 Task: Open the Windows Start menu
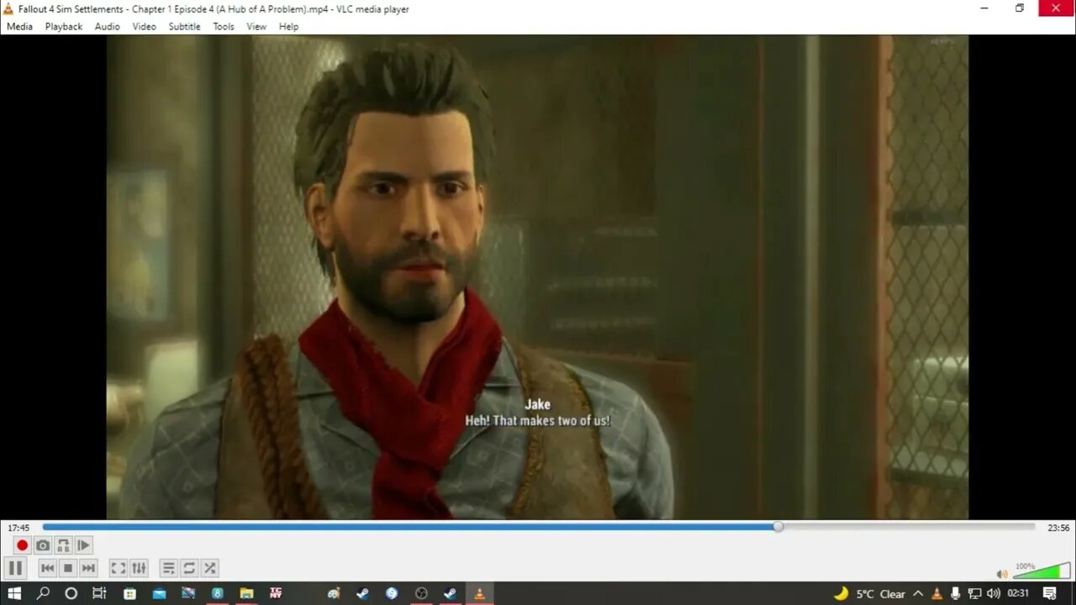tap(14, 593)
